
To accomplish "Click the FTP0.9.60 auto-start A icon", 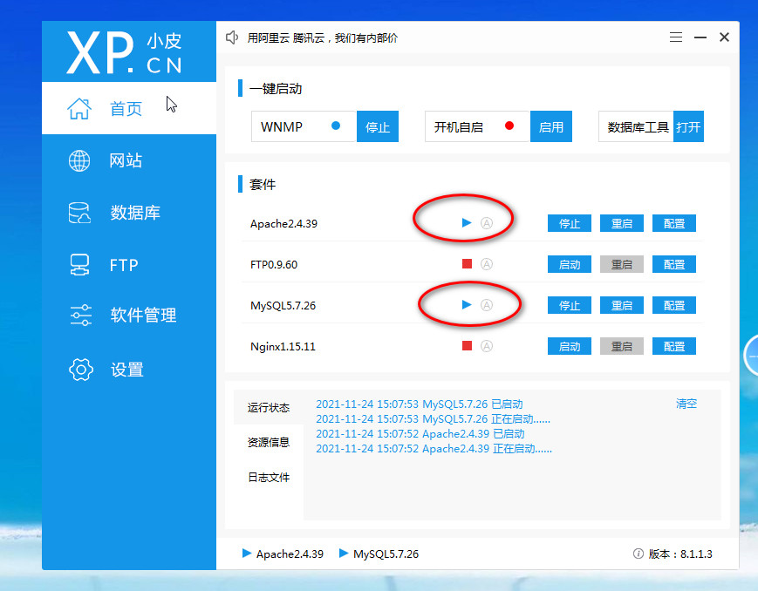I will tap(487, 264).
